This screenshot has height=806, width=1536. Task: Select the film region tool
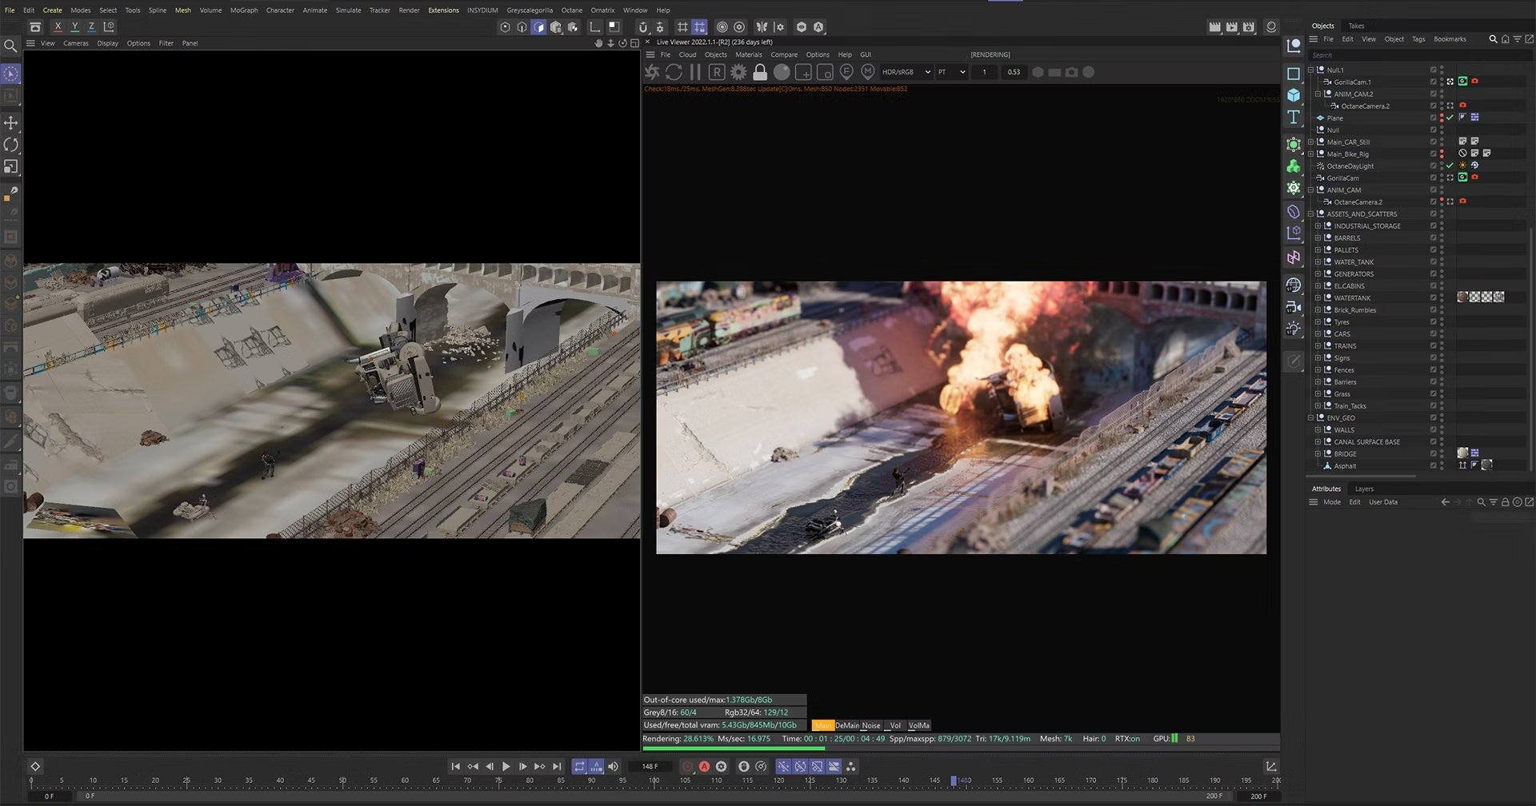pyautogui.click(x=825, y=72)
